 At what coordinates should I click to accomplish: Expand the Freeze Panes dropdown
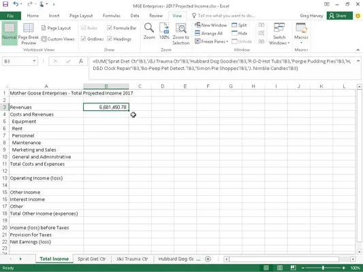click(212, 41)
